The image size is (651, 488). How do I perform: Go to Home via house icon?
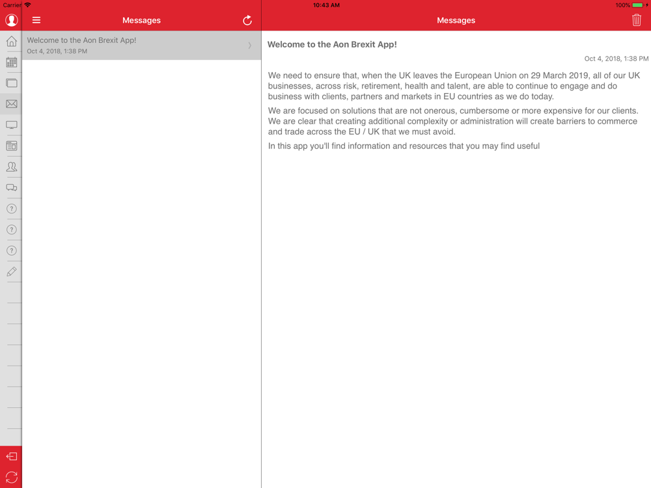(12, 41)
